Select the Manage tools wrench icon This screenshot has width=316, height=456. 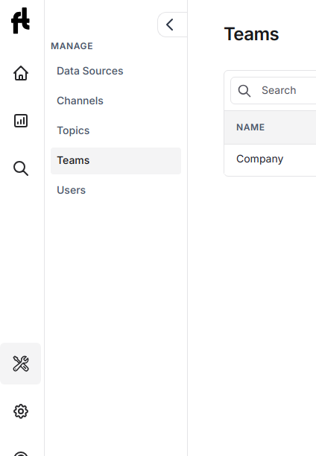click(x=21, y=364)
